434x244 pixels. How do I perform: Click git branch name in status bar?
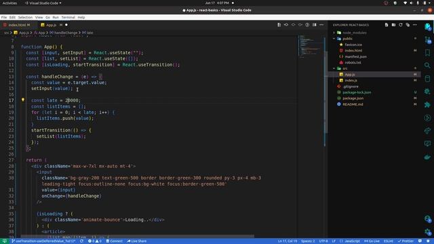pyautogui.click(x=43, y=241)
